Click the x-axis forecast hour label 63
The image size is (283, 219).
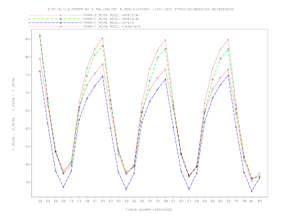(x=205, y=201)
